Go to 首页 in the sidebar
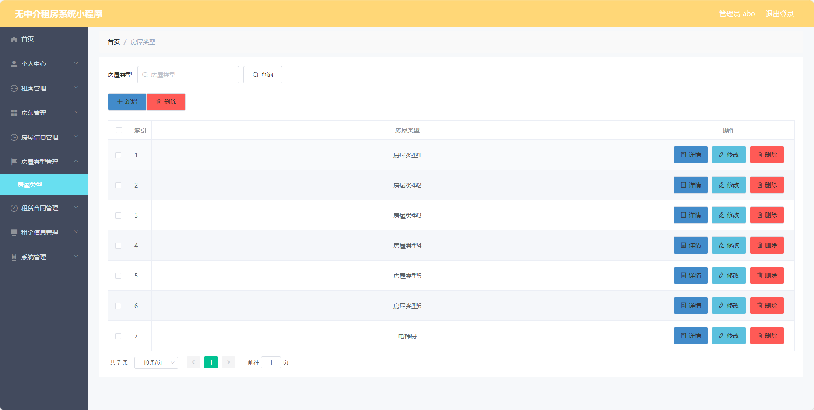This screenshot has width=814, height=410. click(44, 39)
